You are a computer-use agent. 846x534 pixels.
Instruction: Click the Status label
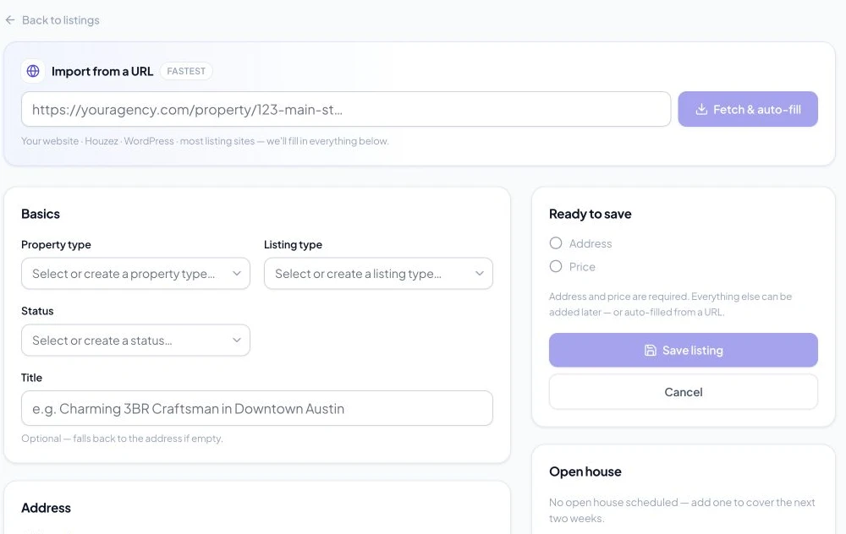pos(37,311)
